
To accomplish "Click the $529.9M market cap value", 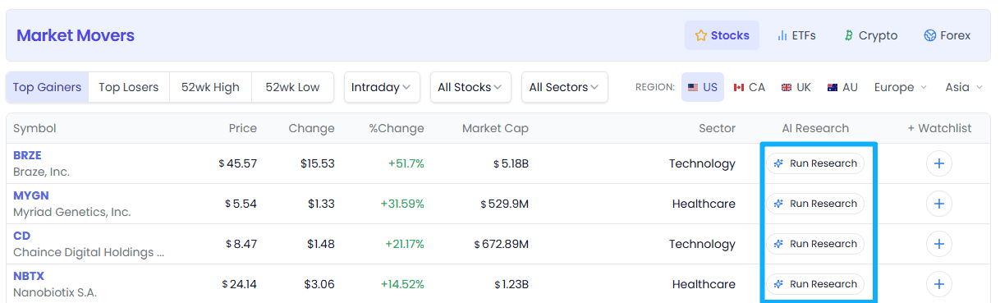I will point(505,204).
